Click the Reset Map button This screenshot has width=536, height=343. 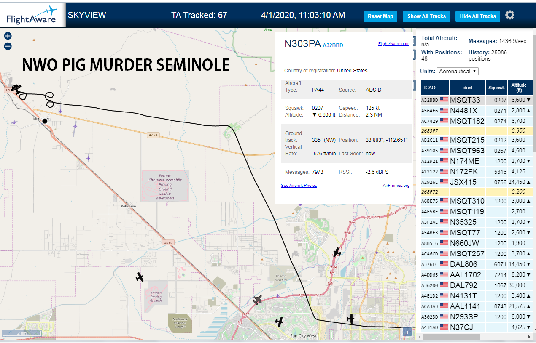pyautogui.click(x=380, y=16)
